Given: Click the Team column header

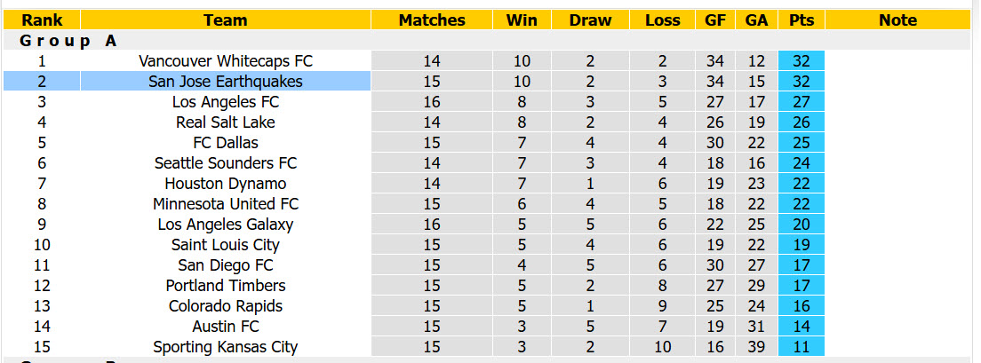Looking at the screenshot, I should 225,20.
